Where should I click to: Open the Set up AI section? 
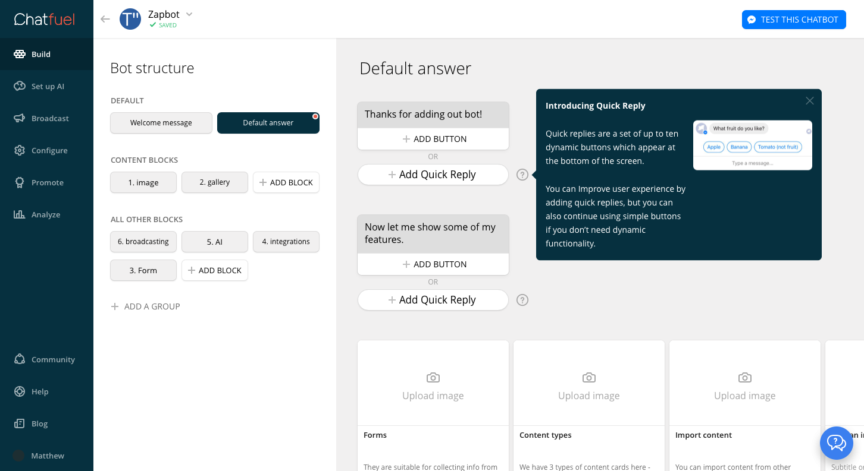click(x=46, y=86)
